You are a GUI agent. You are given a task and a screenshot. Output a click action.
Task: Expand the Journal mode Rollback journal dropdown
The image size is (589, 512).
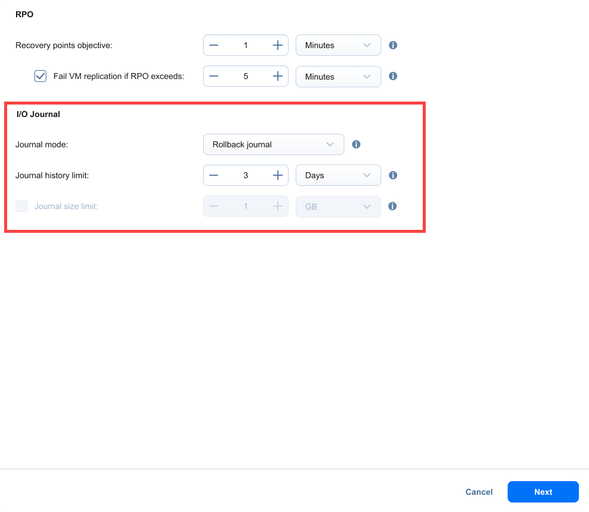(x=273, y=144)
